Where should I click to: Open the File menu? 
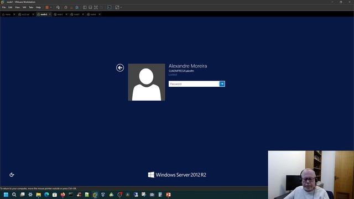tap(4, 7)
